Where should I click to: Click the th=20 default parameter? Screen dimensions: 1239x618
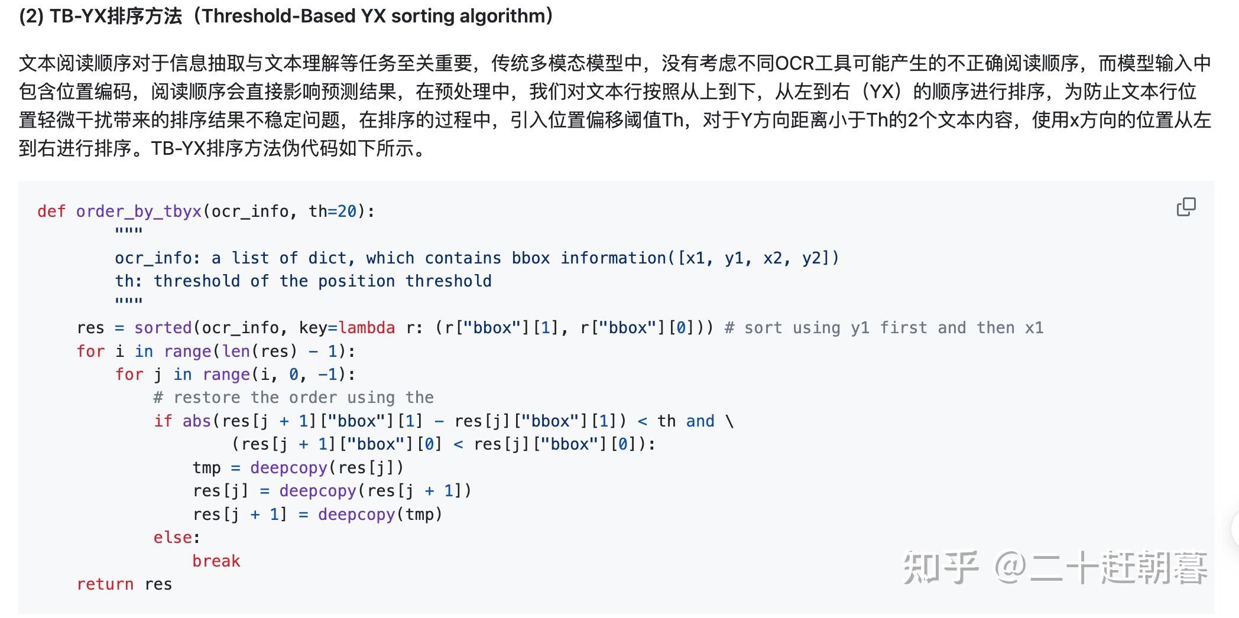click(333, 212)
